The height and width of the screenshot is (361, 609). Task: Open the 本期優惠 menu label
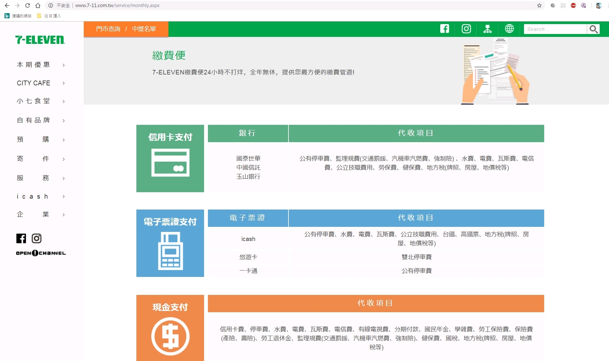[33, 65]
